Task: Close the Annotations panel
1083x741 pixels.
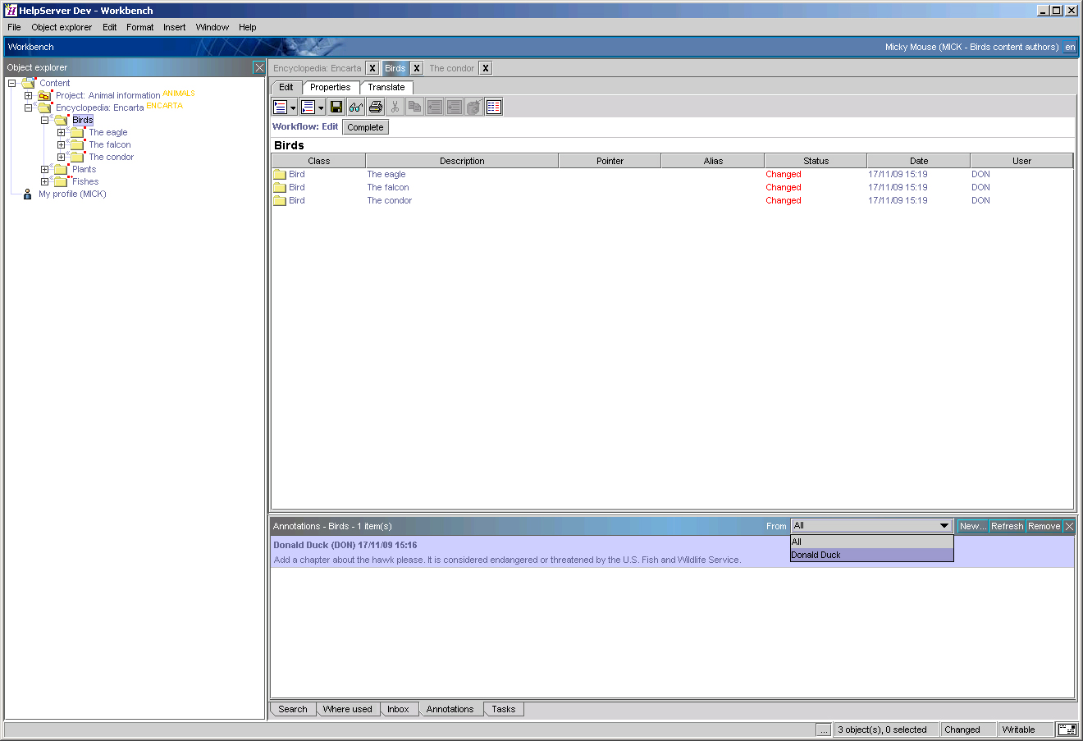Action: click(x=1069, y=526)
